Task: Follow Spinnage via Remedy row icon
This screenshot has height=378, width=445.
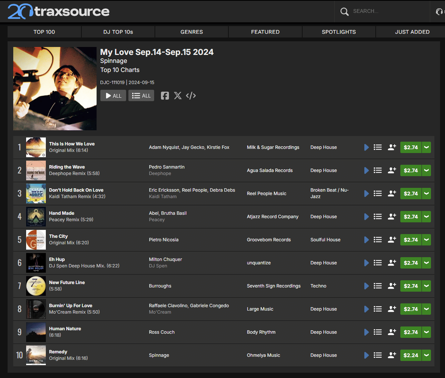Action: click(392, 355)
